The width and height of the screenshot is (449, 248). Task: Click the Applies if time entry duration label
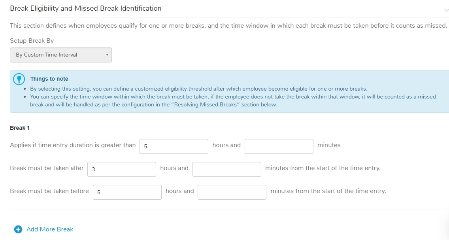[73, 145]
